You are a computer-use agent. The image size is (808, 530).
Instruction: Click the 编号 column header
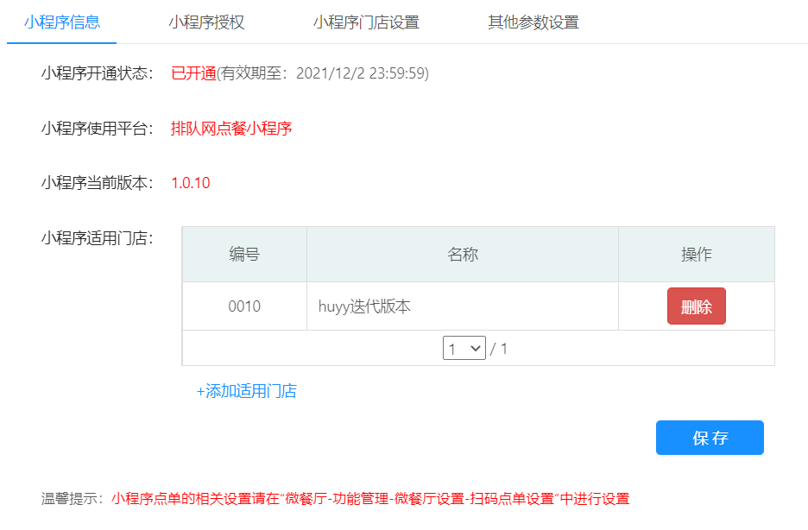pyautogui.click(x=244, y=255)
